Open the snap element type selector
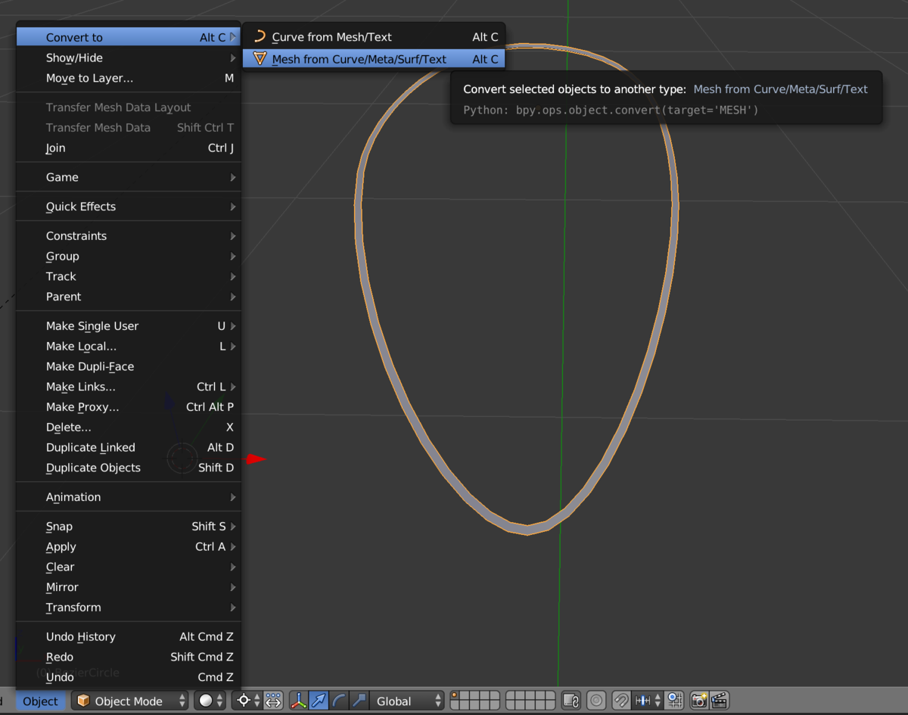The image size is (908, 715). (x=648, y=701)
